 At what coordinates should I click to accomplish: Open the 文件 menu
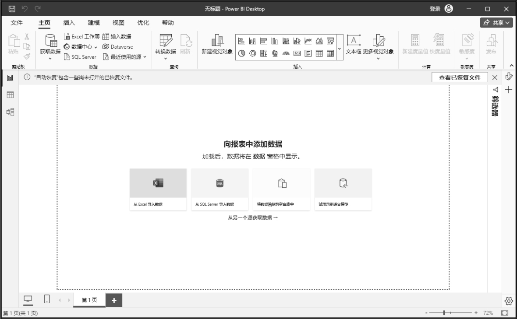coord(17,23)
